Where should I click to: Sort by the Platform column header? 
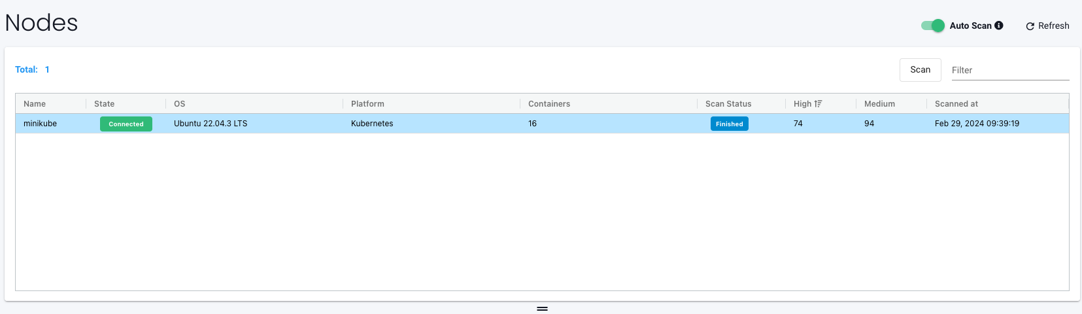(x=367, y=104)
